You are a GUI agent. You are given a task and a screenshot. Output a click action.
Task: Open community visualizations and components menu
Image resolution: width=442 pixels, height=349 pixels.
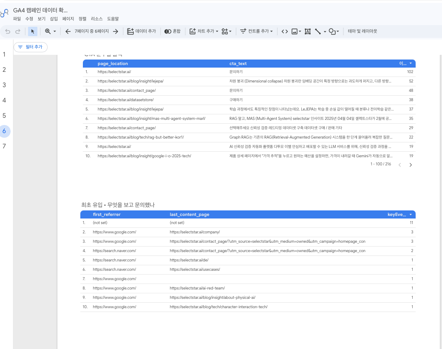click(227, 31)
